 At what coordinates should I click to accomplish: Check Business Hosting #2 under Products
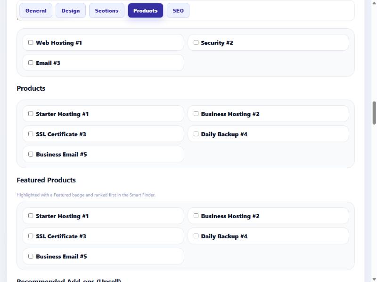tap(196, 114)
